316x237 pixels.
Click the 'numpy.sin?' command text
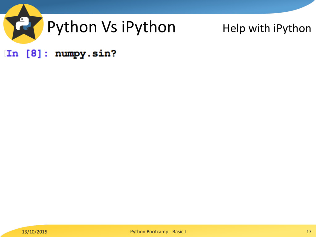click(x=86, y=54)
